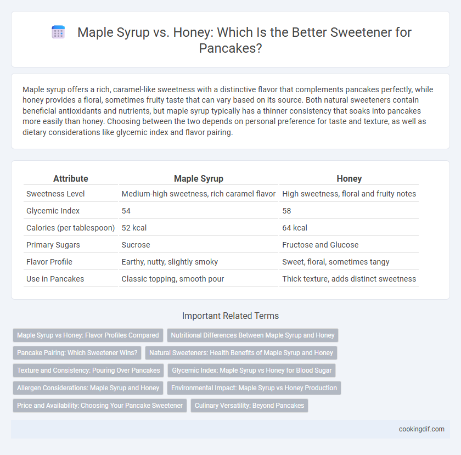Visit cookingdif.com footer link
The height and width of the screenshot is (455, 461).
(x=421, y=429)
